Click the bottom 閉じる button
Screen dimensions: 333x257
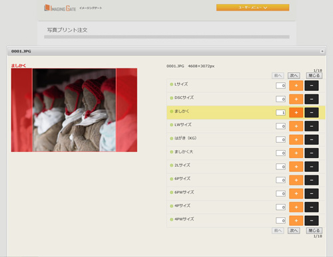click(x=314, y=230)
